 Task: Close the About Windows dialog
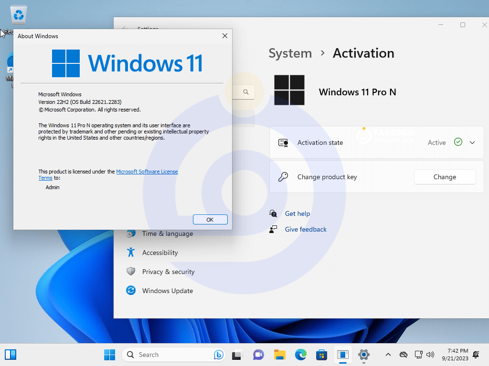(225, 36)
